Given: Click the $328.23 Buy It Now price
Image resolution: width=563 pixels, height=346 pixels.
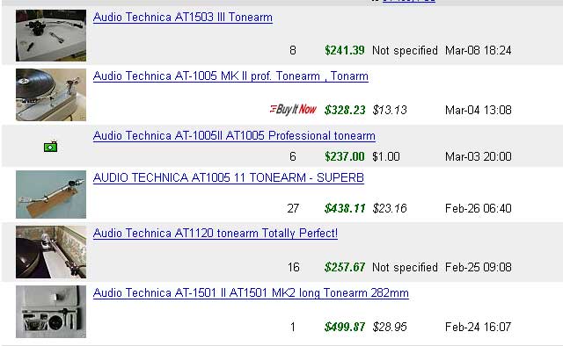Looking at the screenshot, I should pyautogui.click(x=345, y=110).
